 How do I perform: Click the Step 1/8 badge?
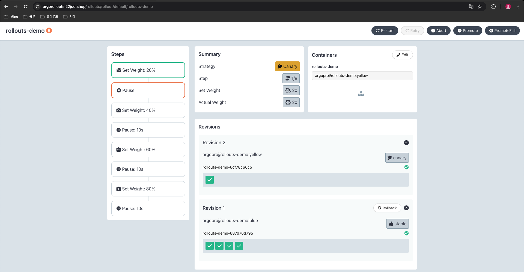tap(291, 78)
